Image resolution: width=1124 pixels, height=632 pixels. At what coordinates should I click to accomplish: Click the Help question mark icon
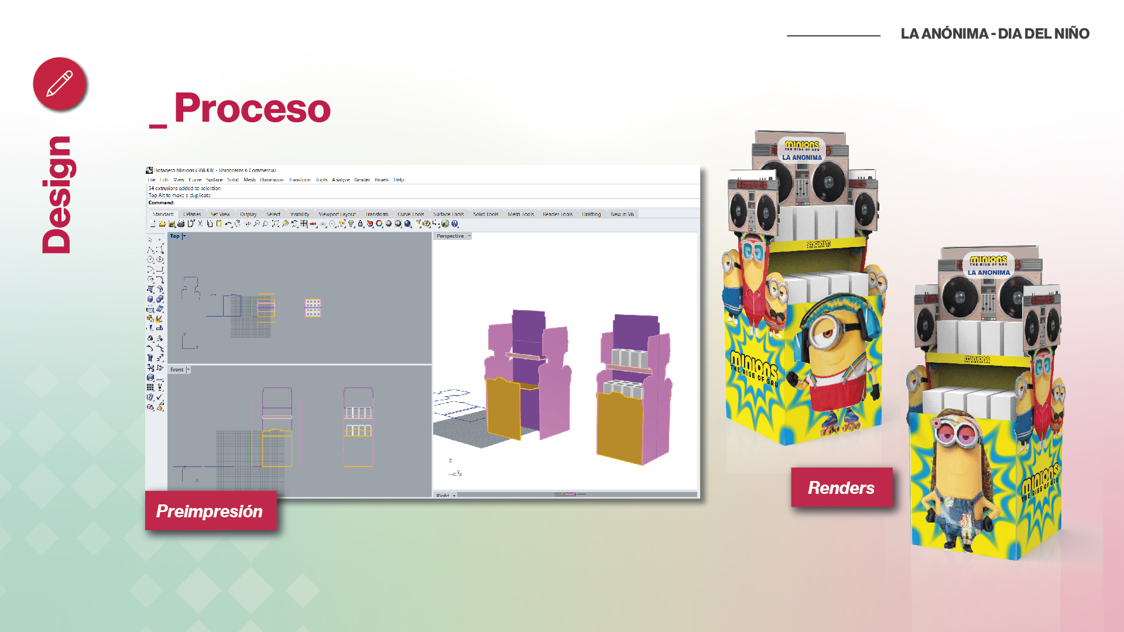pyautogui.click(x=454, y=224)
